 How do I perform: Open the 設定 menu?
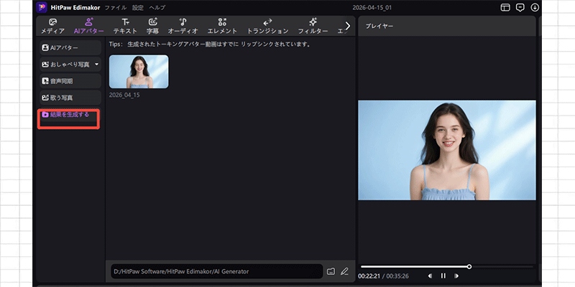(x=138, y=7)
